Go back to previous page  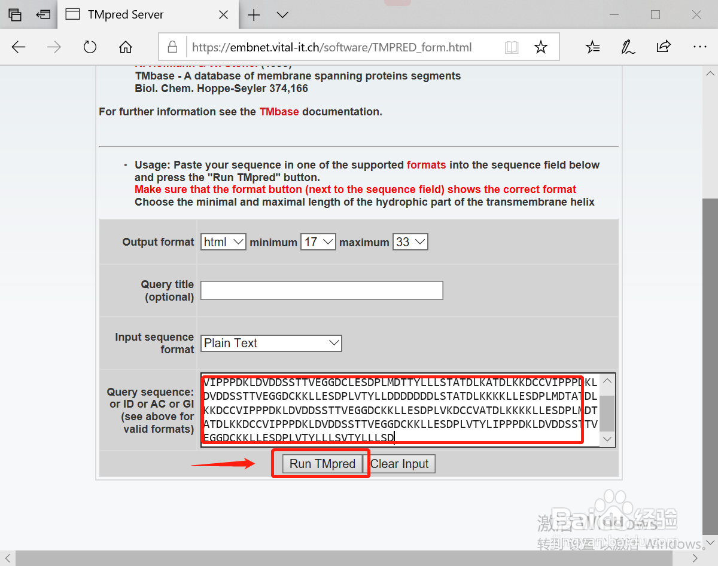19,47
